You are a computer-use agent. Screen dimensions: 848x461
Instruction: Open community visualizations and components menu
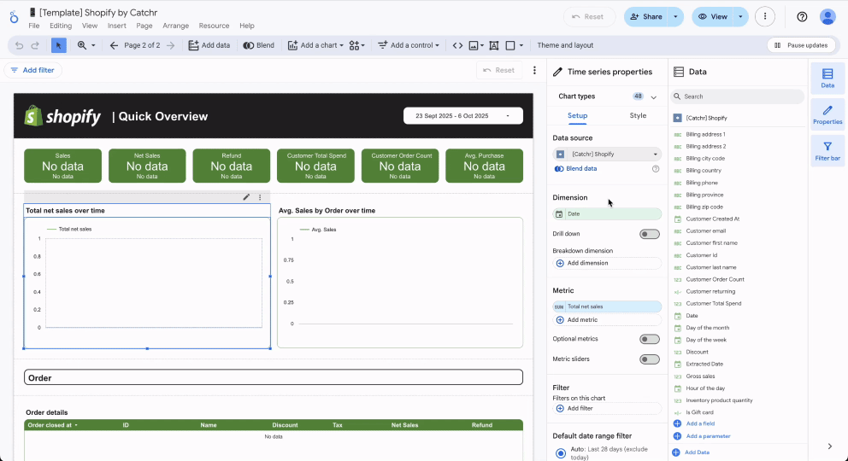(x=357, y=45)
